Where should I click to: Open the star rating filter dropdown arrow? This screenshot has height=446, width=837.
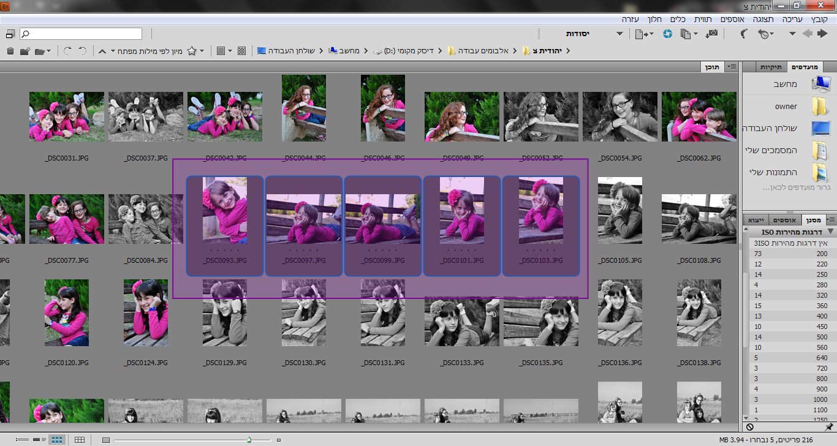point(202,51)
